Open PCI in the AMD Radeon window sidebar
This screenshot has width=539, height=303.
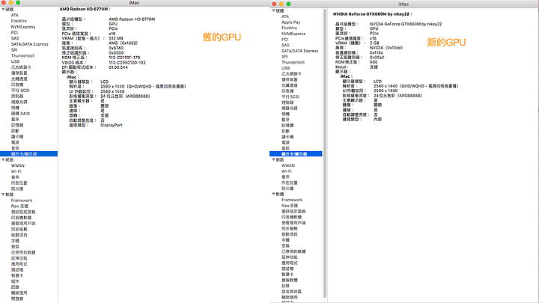14,33
